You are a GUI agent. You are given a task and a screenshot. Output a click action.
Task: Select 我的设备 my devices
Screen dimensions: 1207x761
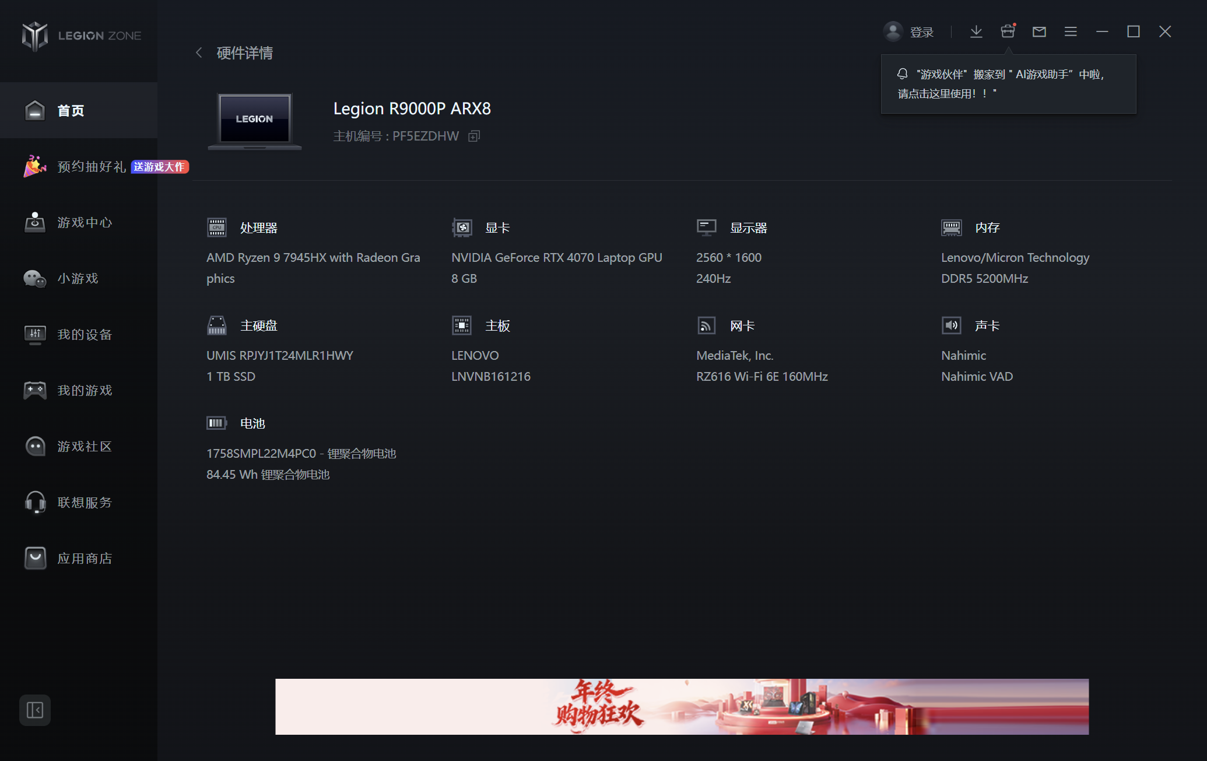(x=84, y=335)
